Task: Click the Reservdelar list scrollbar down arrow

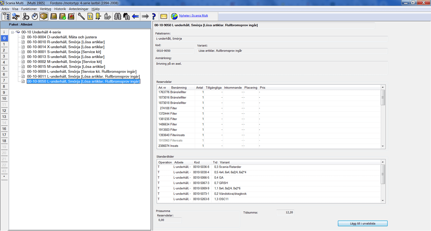Action: [x=383, y=146]
